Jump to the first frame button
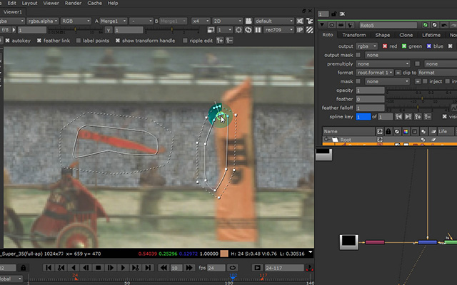Viewport: 457px width, 285px height. pyautogui.click(x=49, y=268)
